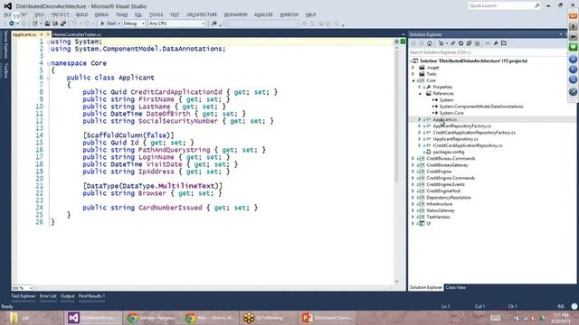Viewport: 579px width, 325px height.
Task: Click the Quick Launch search magnifier icon
Action: click(x=537, y=5)
